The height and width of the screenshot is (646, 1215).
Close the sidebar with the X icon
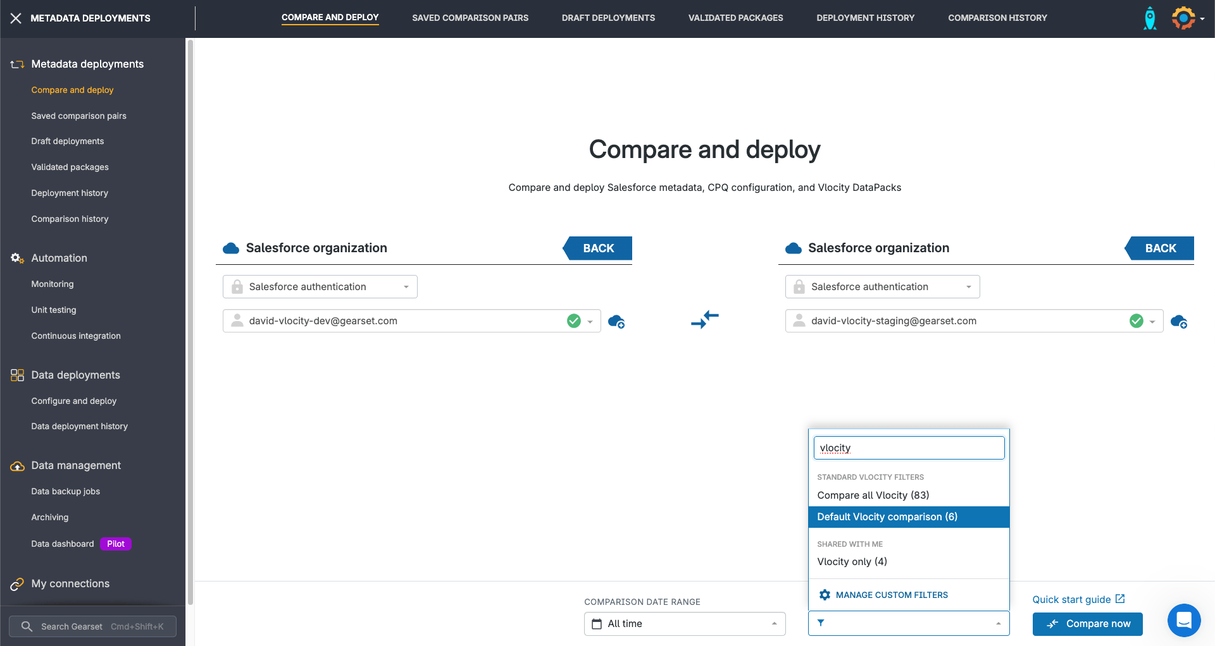point(16,18)
